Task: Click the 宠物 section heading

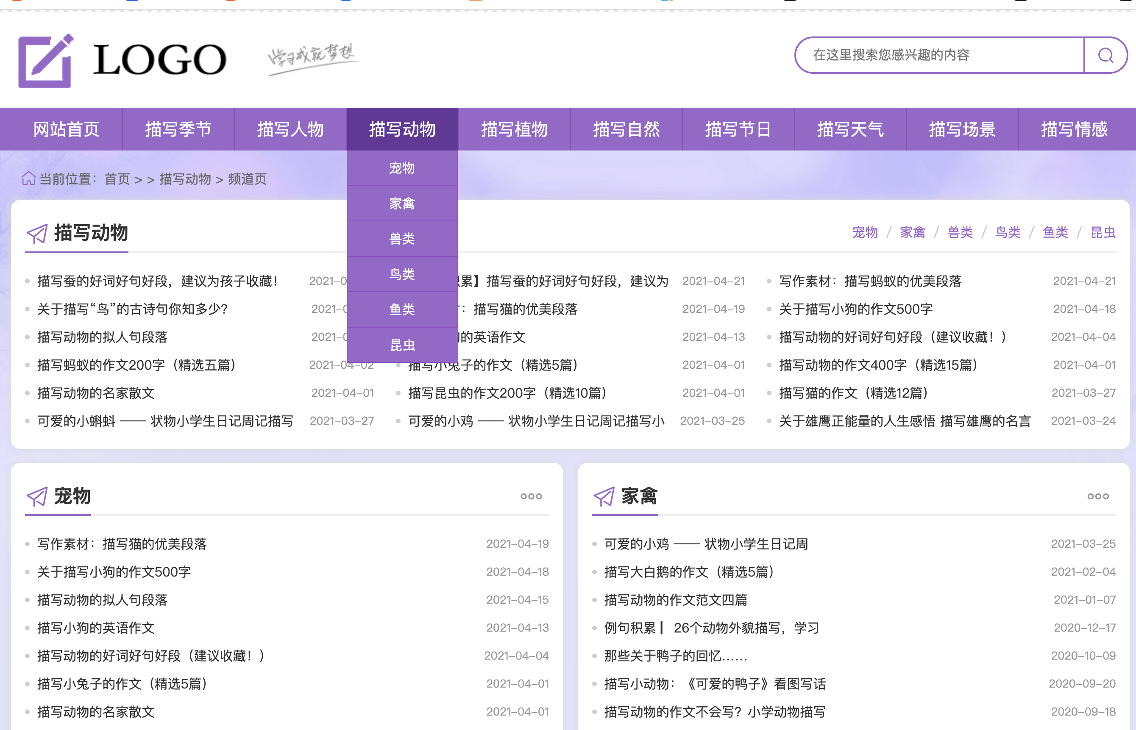Action: click(72, 496)
